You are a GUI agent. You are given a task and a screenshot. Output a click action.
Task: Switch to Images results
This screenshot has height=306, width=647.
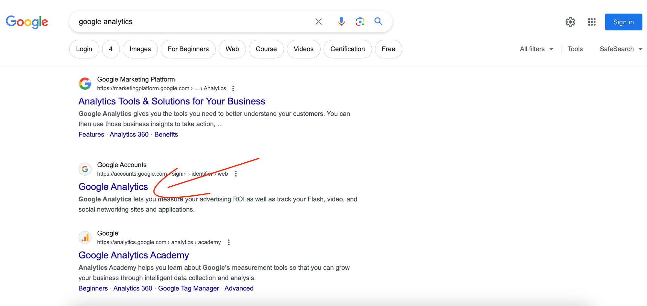pyautogui.click(x=140, y=49)
